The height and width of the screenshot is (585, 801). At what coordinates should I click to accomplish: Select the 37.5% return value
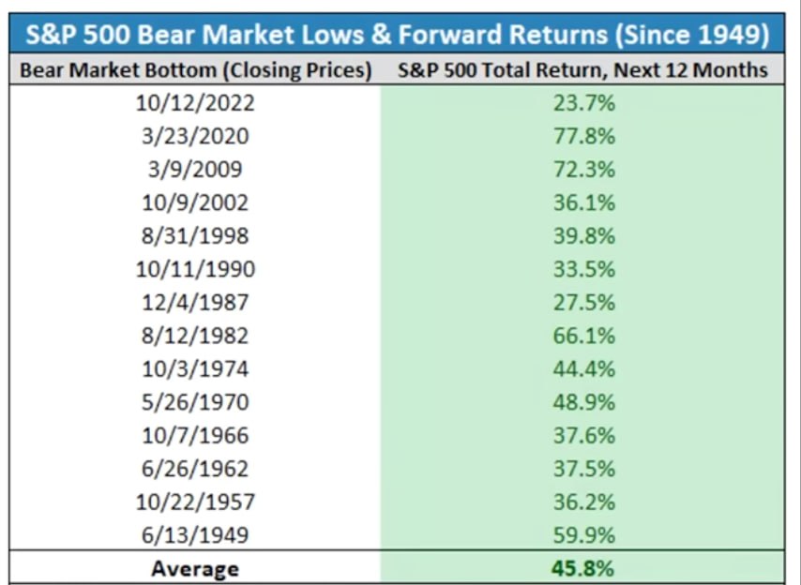(582, 469)
